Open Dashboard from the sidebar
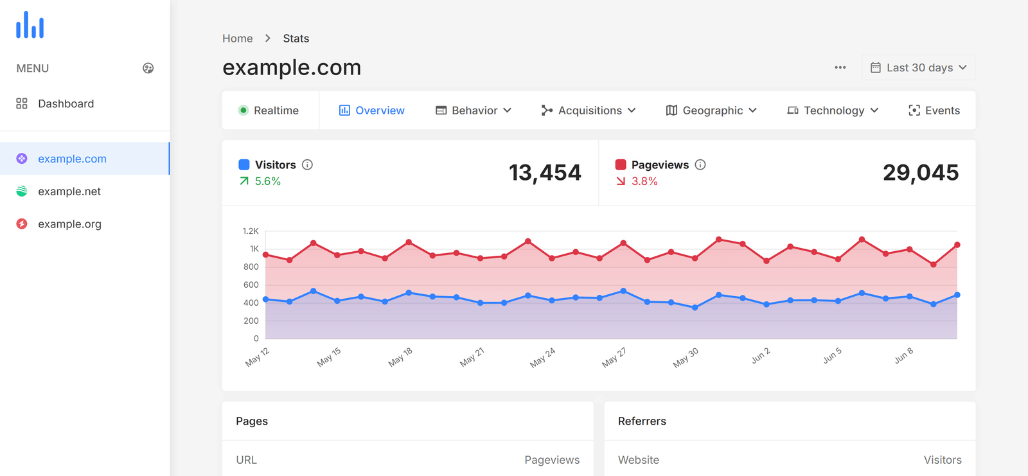This screenshot has height=476, width=1028. [x=66, y=103]
